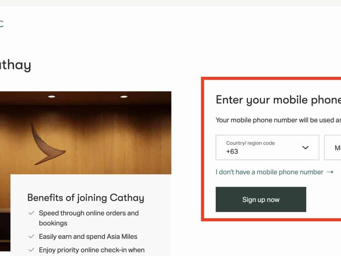Click the checkmark beside "Enjoy priority online check-in"

click(x=31, y=250)
